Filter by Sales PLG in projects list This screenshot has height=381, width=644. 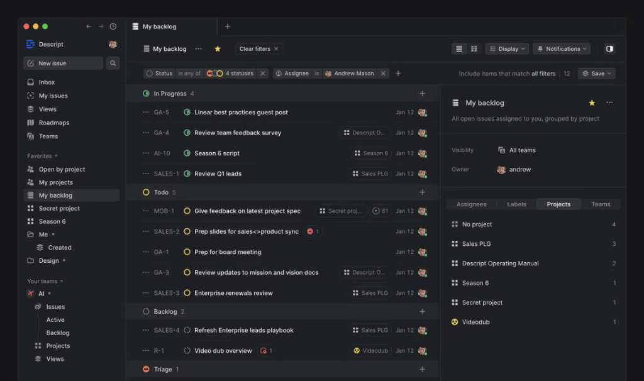point(533,244)
